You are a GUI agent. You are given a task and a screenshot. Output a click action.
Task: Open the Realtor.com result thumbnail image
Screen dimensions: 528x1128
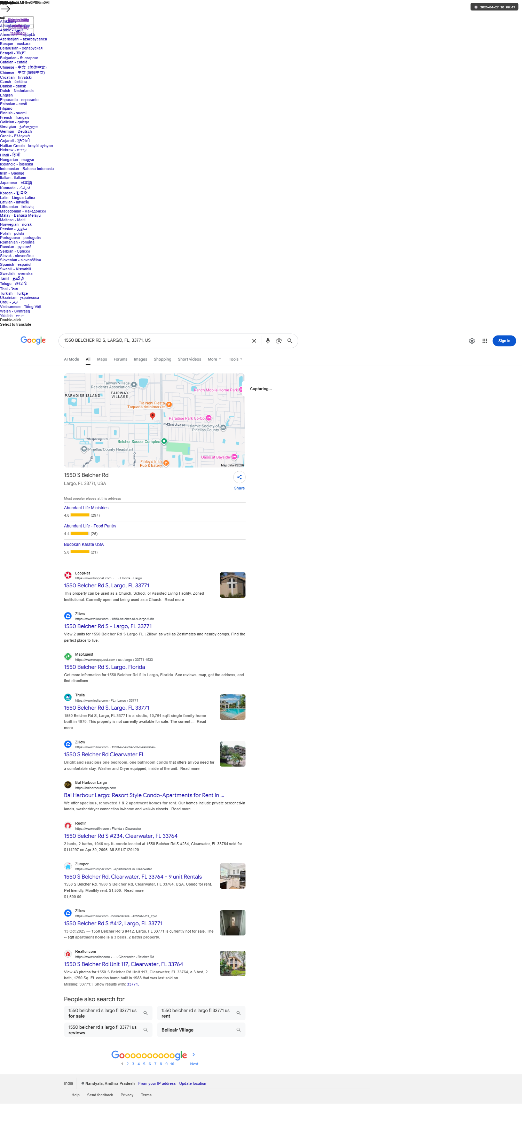pyautogui.click(x=233, y=964)
